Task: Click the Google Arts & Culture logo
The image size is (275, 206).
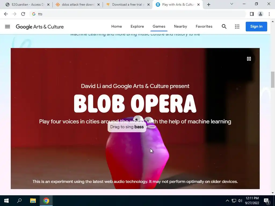Action: pyautogui.click(x=40, y=27)
